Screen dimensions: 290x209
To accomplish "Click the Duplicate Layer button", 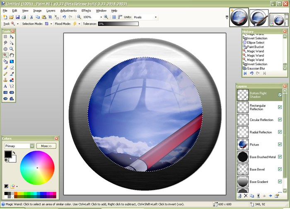I will click(252, 196).
